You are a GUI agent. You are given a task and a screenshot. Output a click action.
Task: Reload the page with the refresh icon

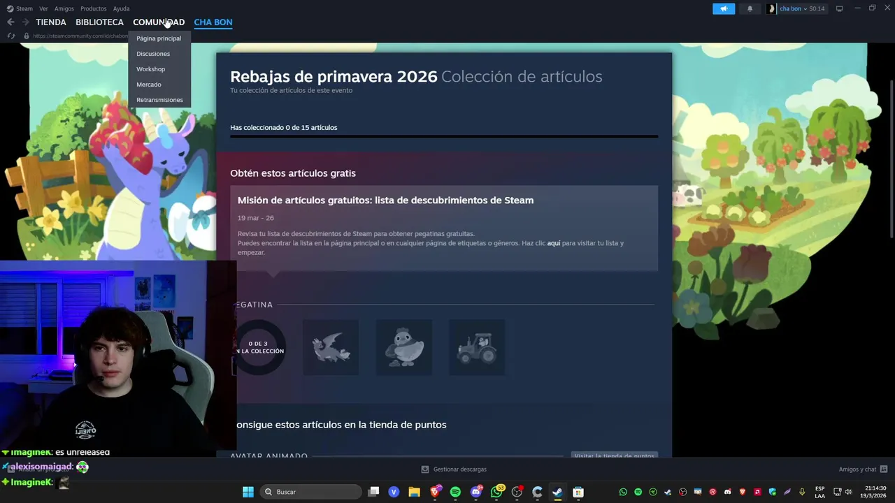(x=10, y=36)
